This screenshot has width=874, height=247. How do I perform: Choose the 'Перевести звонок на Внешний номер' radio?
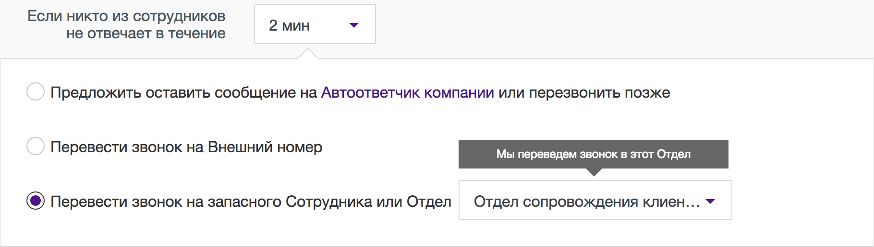click(x=36, y=146)
